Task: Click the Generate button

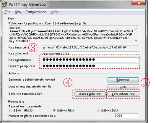Action: tap(123, 80)
